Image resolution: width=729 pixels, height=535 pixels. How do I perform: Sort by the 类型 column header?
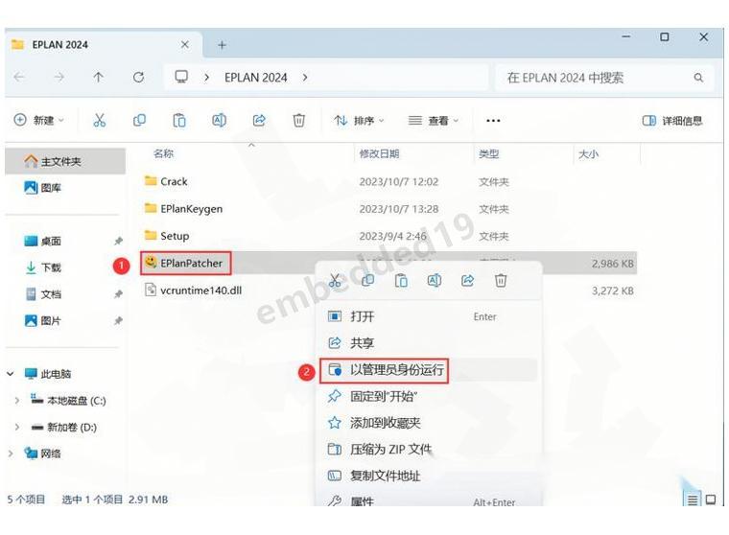[x=488, y=153]
